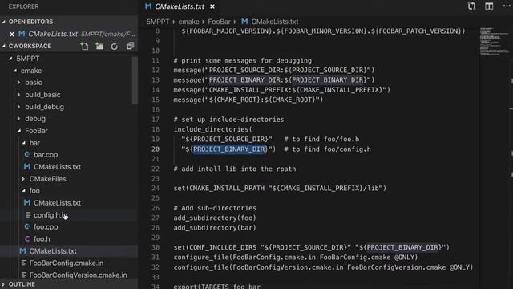The image size is (513, 289).
Task: Close the CMakeLists.txt editor tab
Action: (212, 6)
